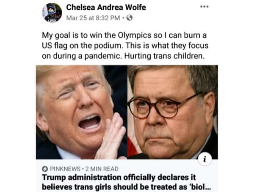Viewport: 254px width, 192px height.
Task: Click the raised hand in the left photo
Action: click(111, 136)
